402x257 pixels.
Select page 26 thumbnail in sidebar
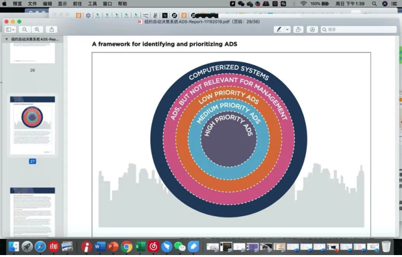[x=32, y=53]
